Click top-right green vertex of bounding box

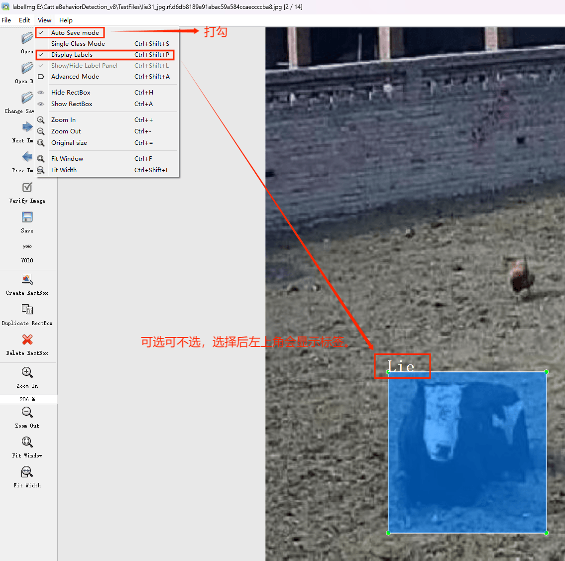[546, 372]
